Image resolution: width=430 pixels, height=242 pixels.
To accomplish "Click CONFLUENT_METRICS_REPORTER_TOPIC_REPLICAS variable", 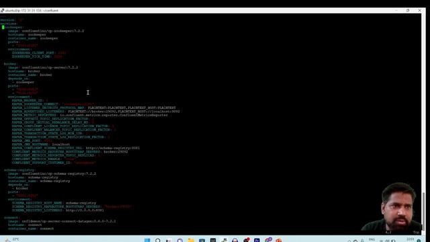I will click(53, 155).
